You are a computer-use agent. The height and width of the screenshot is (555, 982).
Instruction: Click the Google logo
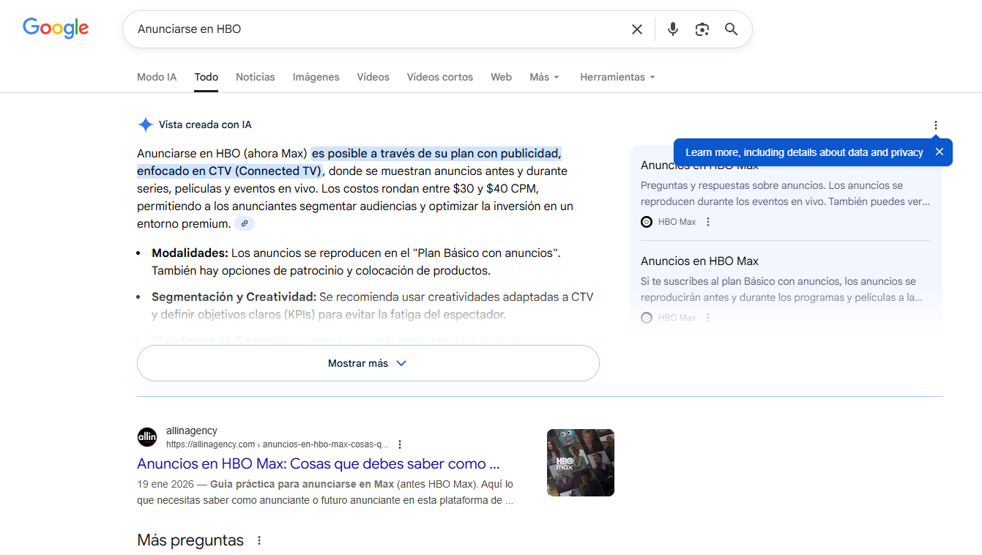[56, 29]
